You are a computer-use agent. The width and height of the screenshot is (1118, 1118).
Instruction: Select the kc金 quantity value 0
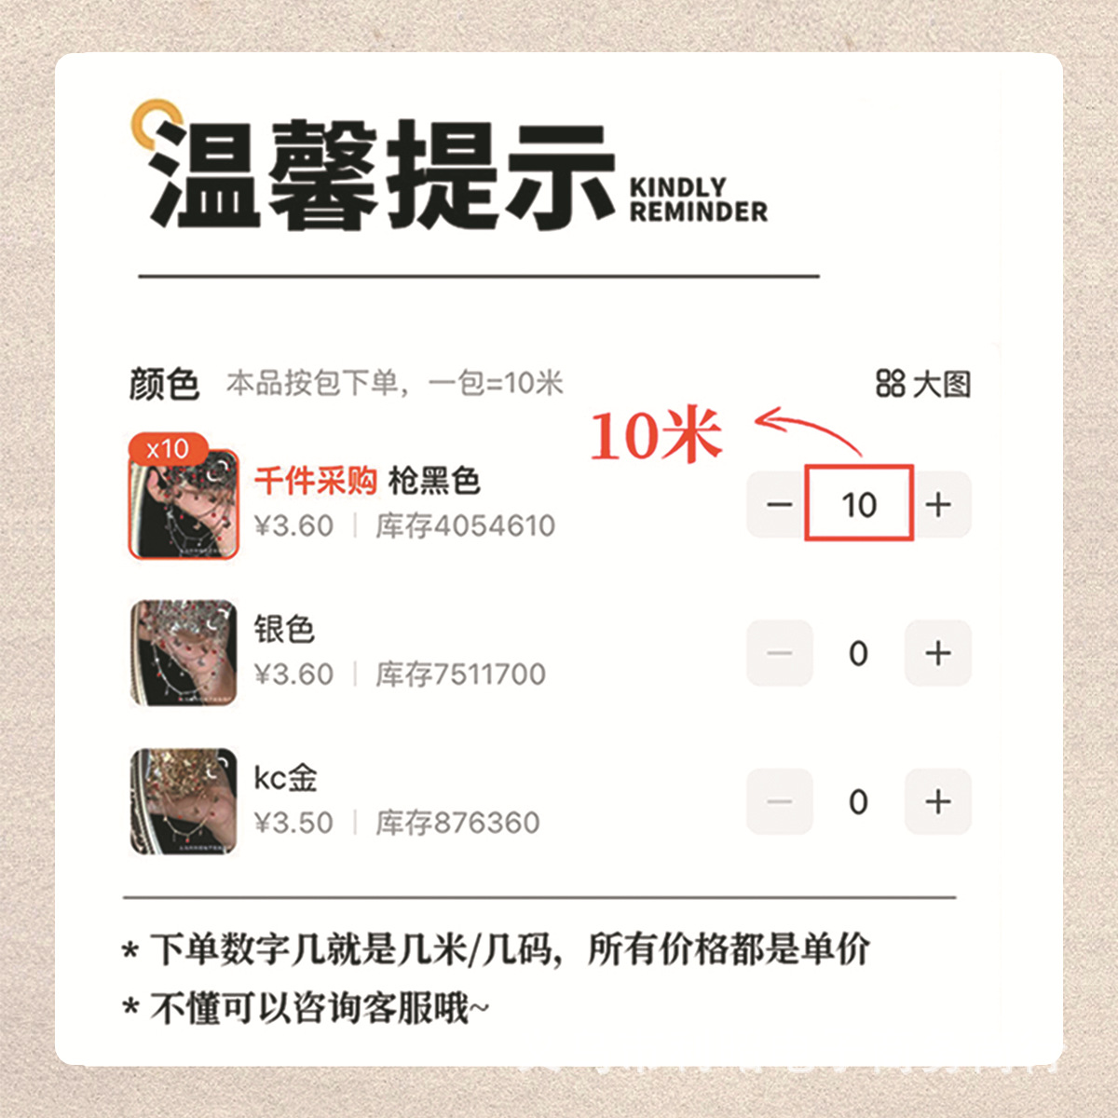[x=858, y=801]
